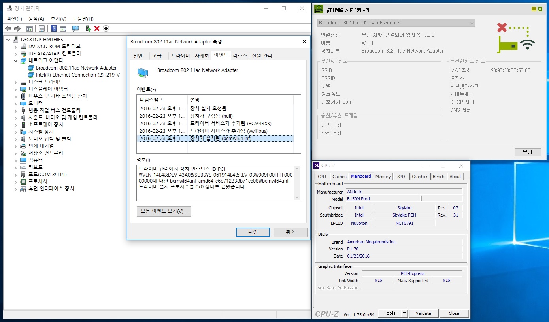Open the 동작(A) menu
Image resolution: width=549 pixels, height=322 pixels.
tap(36, 19)
